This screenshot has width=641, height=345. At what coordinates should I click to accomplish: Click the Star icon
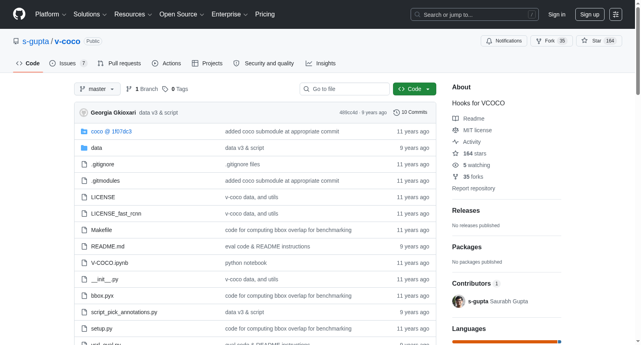pos(585,41)
